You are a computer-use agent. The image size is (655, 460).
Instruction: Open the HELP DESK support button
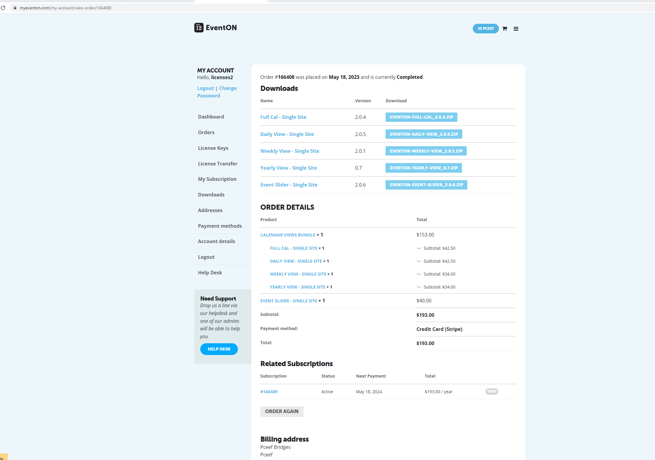coord(219,349)
